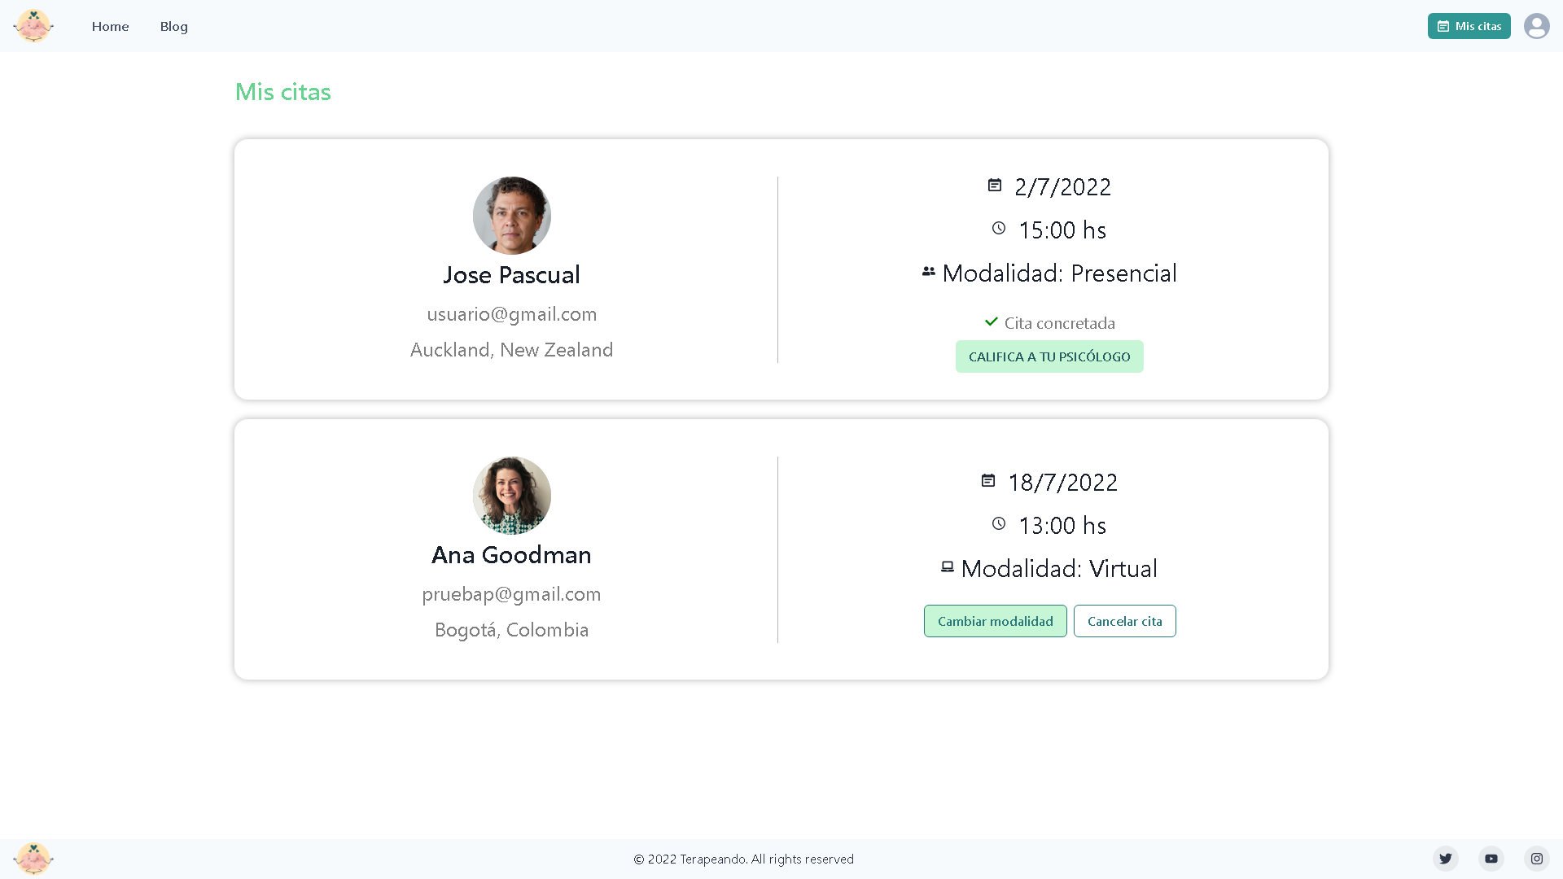This screenshot has height=879, width=1563.
Task: Open YouTube from the footer
Action: pos(1491,859)
